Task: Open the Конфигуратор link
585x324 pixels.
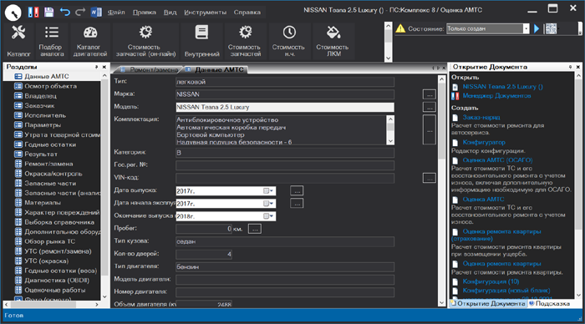Action: pos(484,142)
